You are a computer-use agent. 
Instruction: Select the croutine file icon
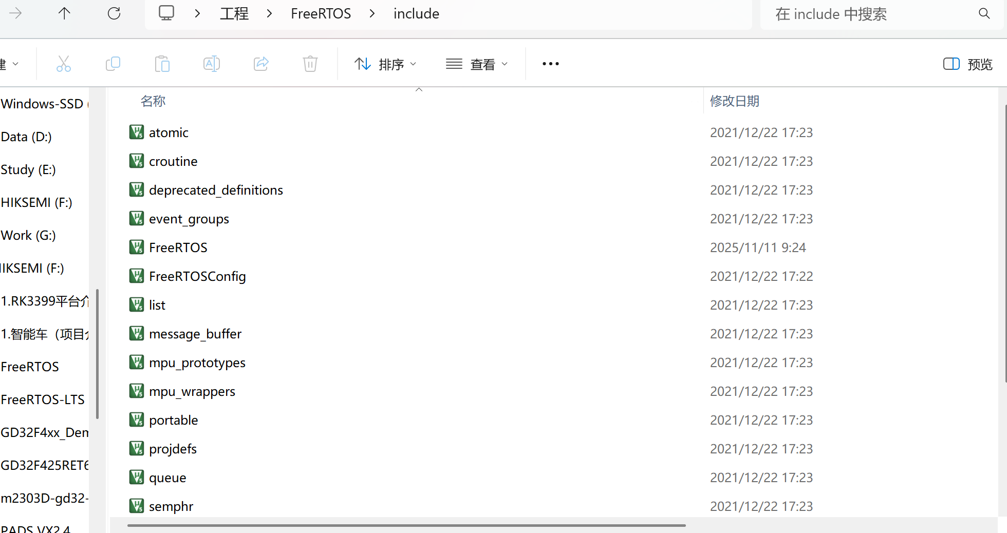pyautogui.click(x=136, y=161)
